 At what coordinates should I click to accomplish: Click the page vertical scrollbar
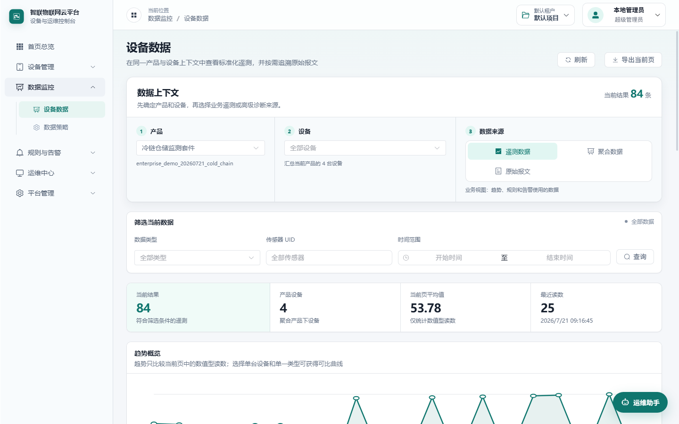coord(677,91)
